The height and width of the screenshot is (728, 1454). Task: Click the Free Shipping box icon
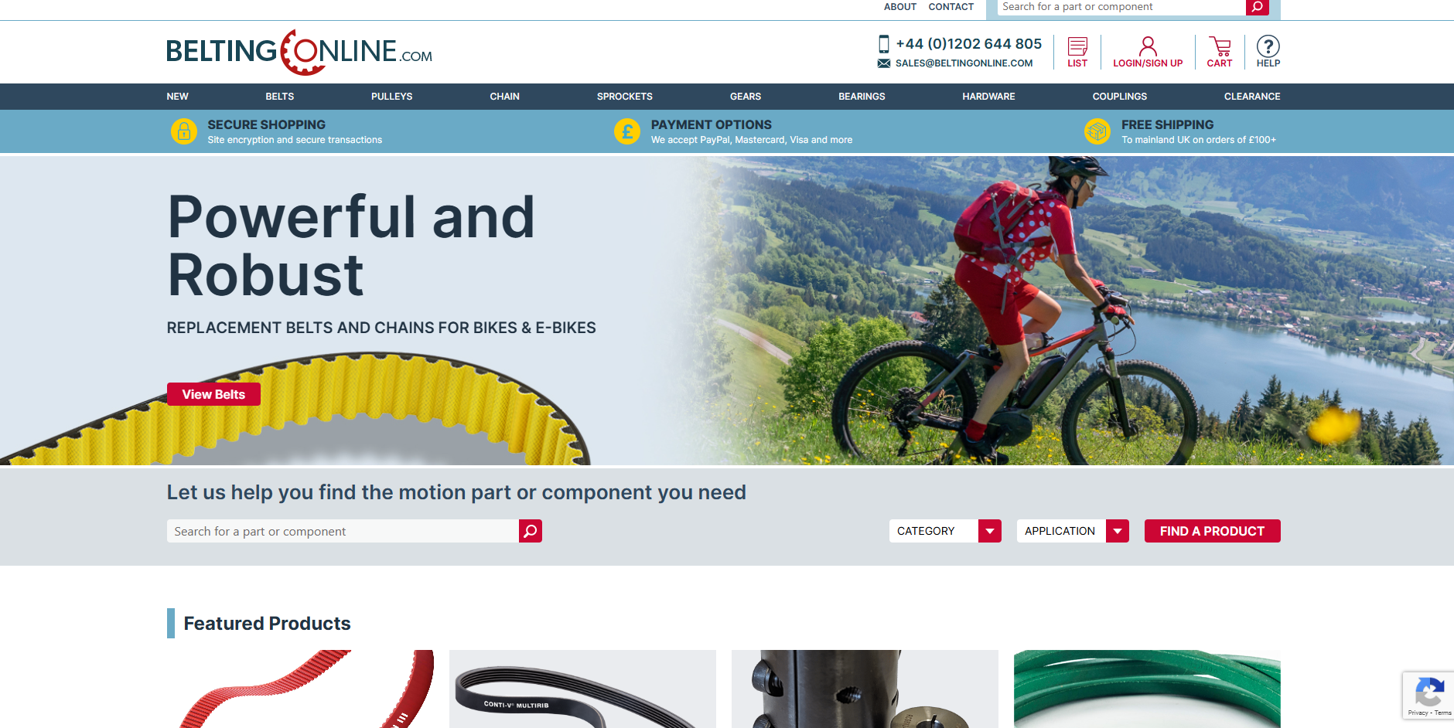[x=1097, y=131]
